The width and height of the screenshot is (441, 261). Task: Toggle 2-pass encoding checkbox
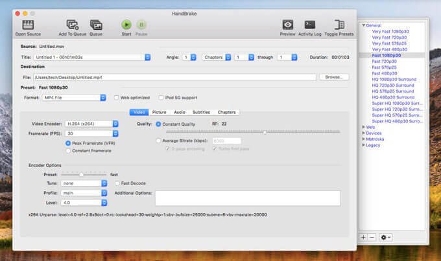tap(167, 148)
